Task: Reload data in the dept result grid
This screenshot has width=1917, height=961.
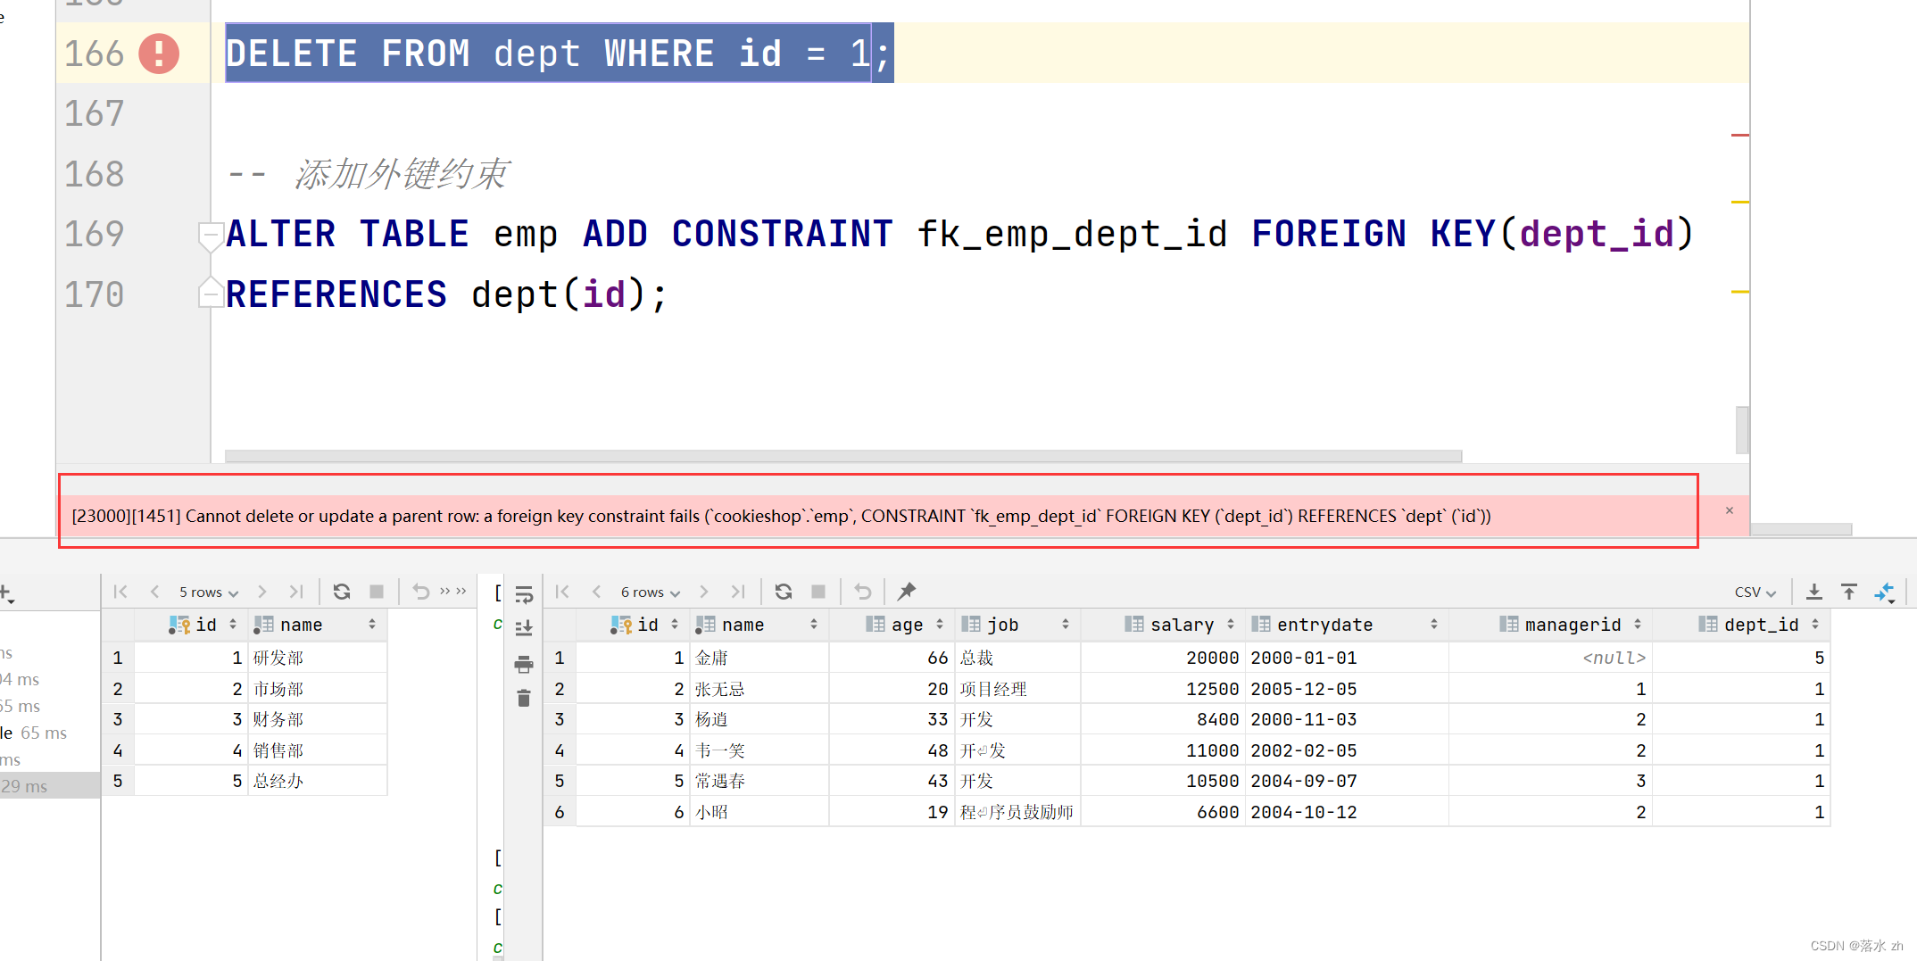Action: tap(341, 592)
